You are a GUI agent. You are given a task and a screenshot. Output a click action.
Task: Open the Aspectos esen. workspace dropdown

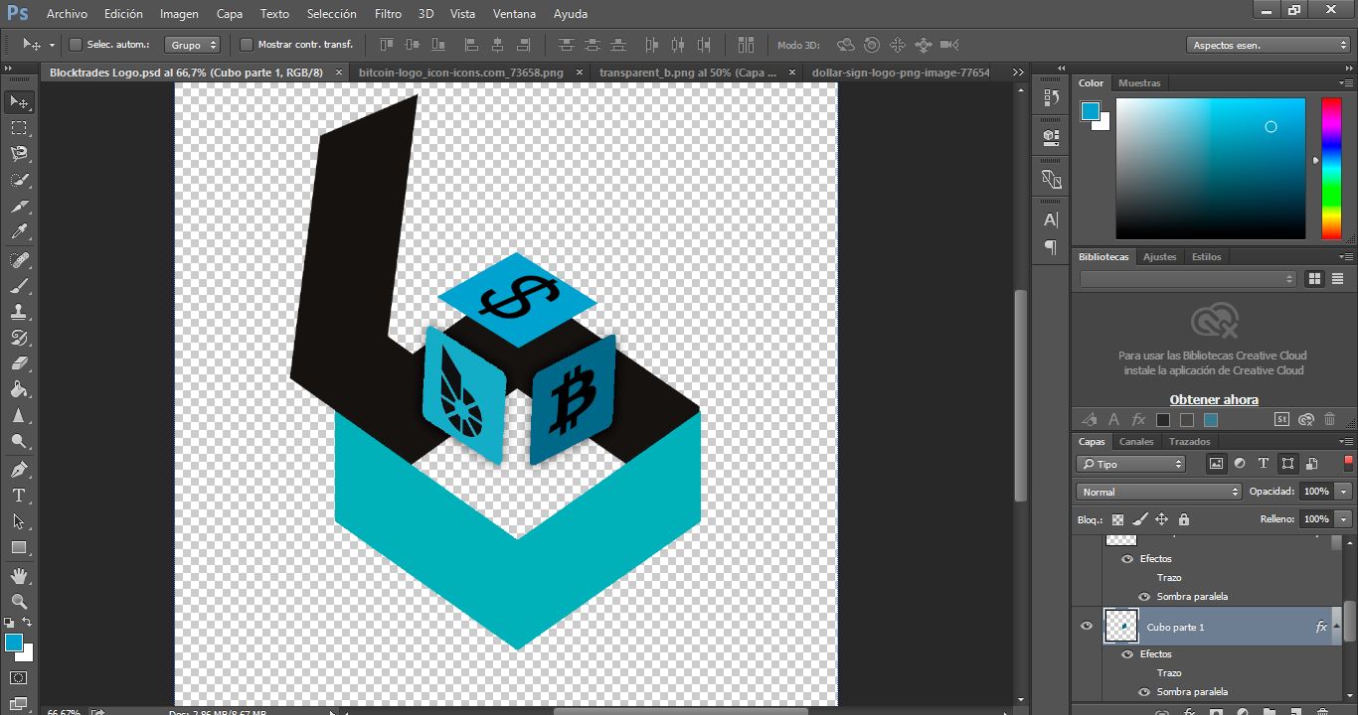coord(1269,45)
